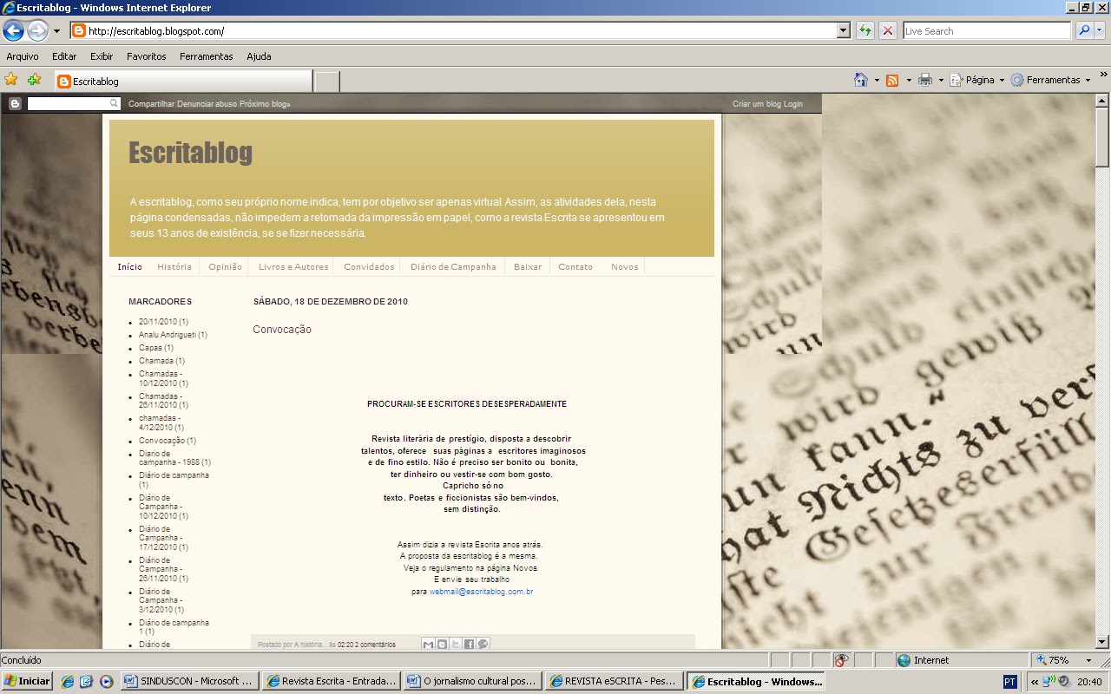1111x694 pixels.
Task: Open Favorites Center star icon
Action: click(11, 80)
